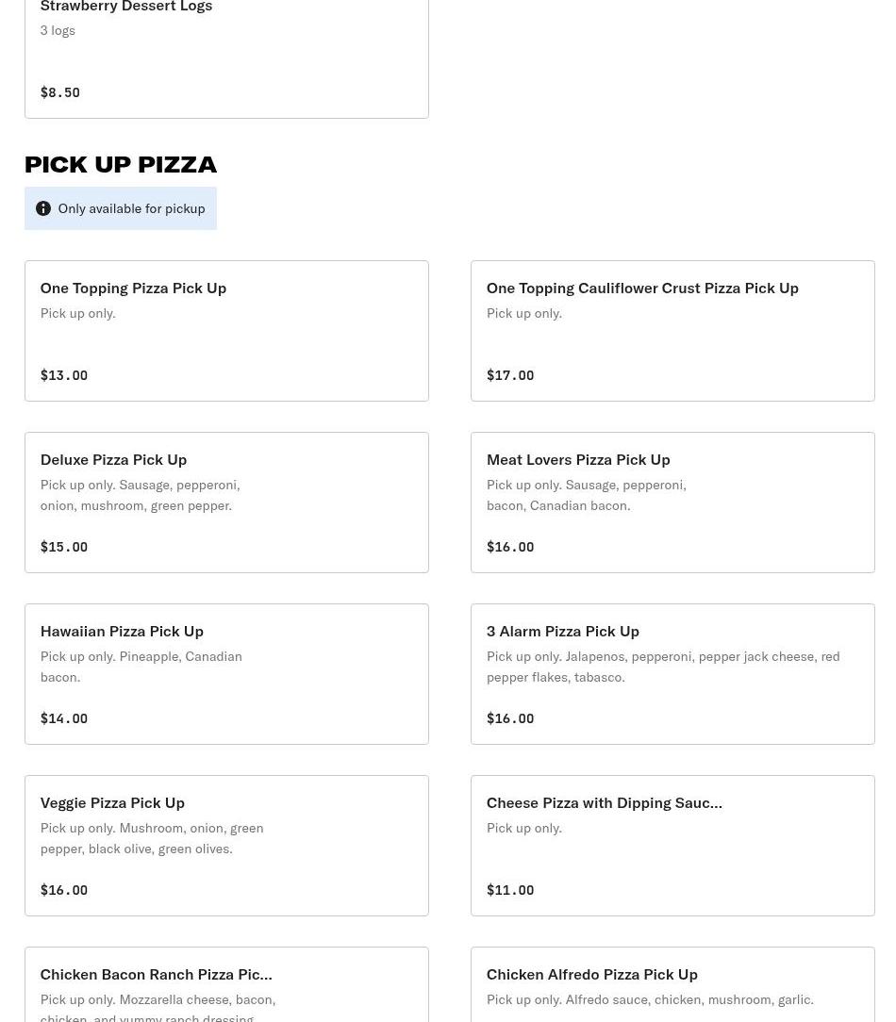Image resolution: width=896 pixels, height=1022 pixels.
Task: Select the Veggie Pizza Pick Up card
Action: (x=226, y=845)
